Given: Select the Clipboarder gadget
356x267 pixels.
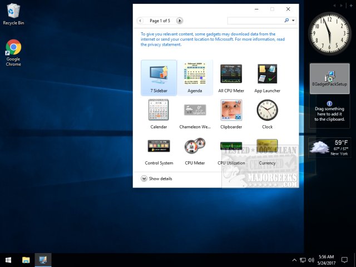Looking at the screenshot, I should coord(231,113).
